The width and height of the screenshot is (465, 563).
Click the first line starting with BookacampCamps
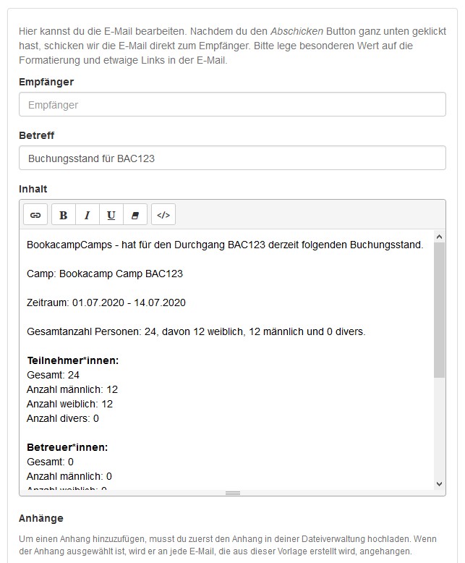(225, 245)
